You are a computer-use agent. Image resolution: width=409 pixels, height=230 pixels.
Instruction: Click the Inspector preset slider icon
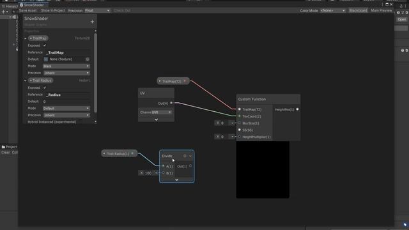[403, 13]
